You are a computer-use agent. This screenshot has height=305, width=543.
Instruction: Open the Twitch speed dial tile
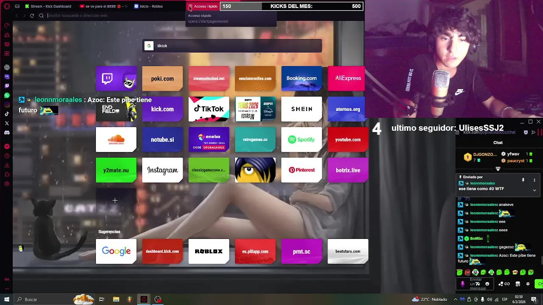(x=116, y=78)
